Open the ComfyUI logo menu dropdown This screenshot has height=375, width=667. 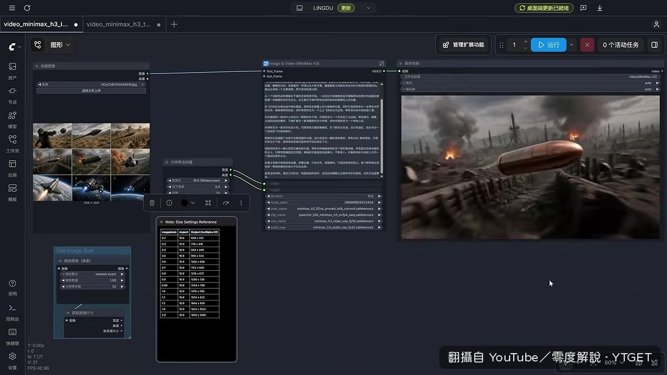[x=14, y=47]
